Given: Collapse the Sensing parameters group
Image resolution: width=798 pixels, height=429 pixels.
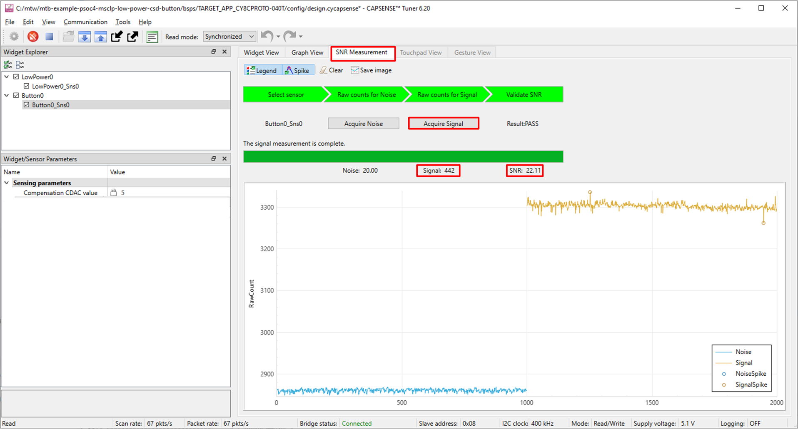Looking at the screenshot, I should (x=7, y=183).
